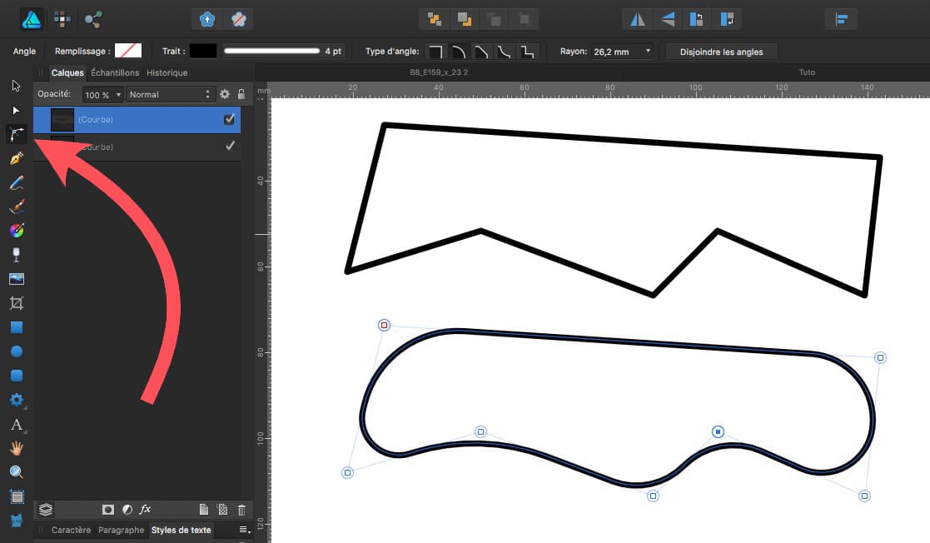Choose the straight bevel angle type

coord(481,52)
